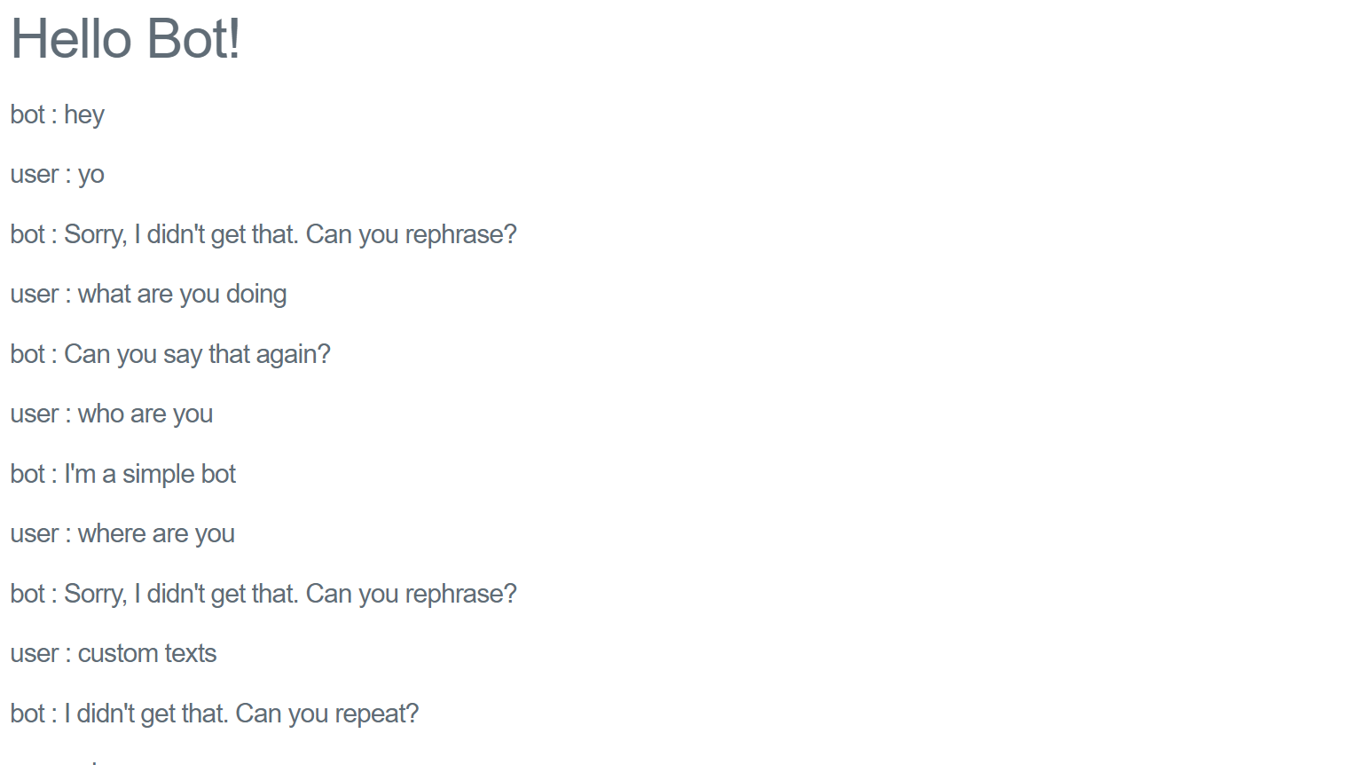This screenshot has width=1359, height=765.
Task: Select the "what are you doing" user message
Action: tap(148, 295)
